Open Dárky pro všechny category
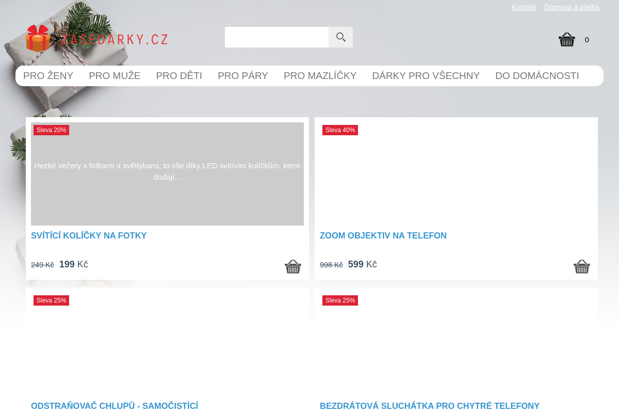The image size is (619, 413). pos(426,76)
